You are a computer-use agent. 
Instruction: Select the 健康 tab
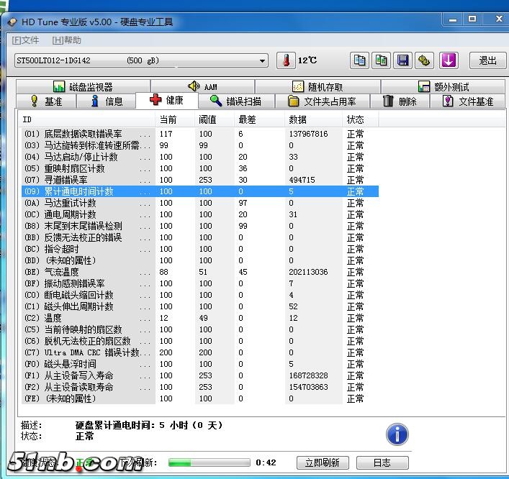[167, 100]
